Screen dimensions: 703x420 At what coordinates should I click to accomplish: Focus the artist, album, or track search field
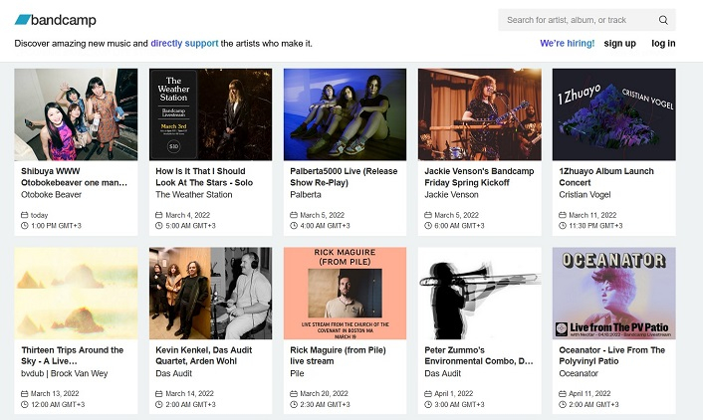pos(580,20)
